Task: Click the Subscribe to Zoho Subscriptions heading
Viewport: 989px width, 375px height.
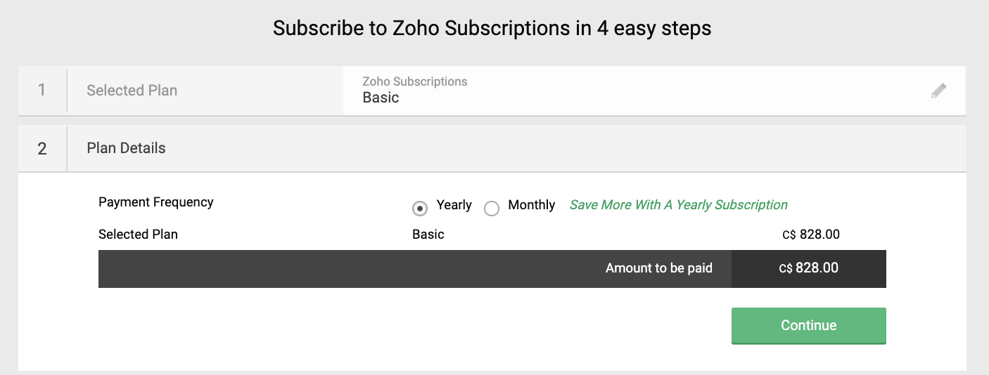Action: click(x=492, y=28)
